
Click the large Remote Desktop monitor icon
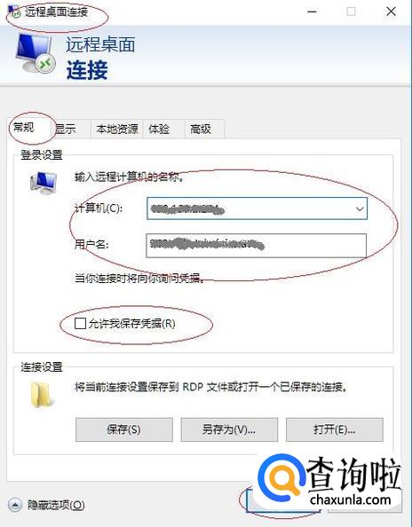point(36,52)
